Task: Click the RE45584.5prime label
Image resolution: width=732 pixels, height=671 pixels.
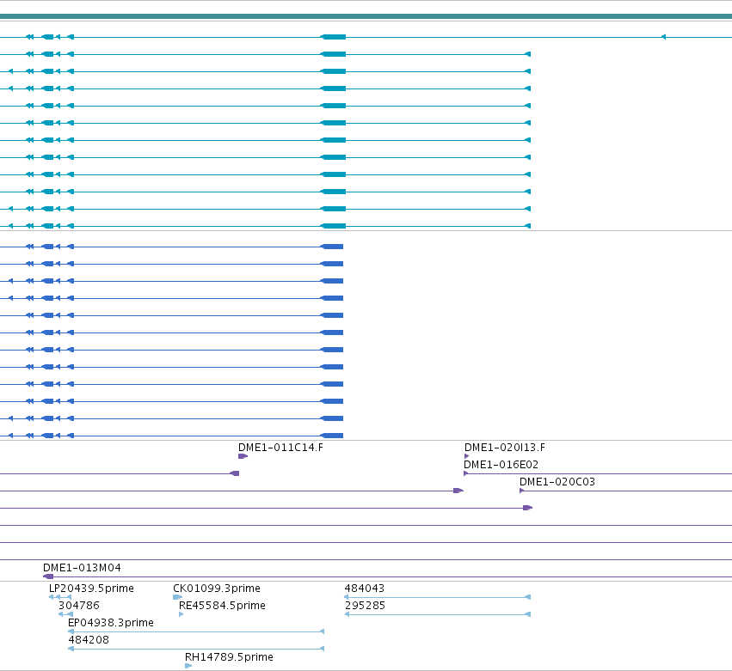Action: 222,606
